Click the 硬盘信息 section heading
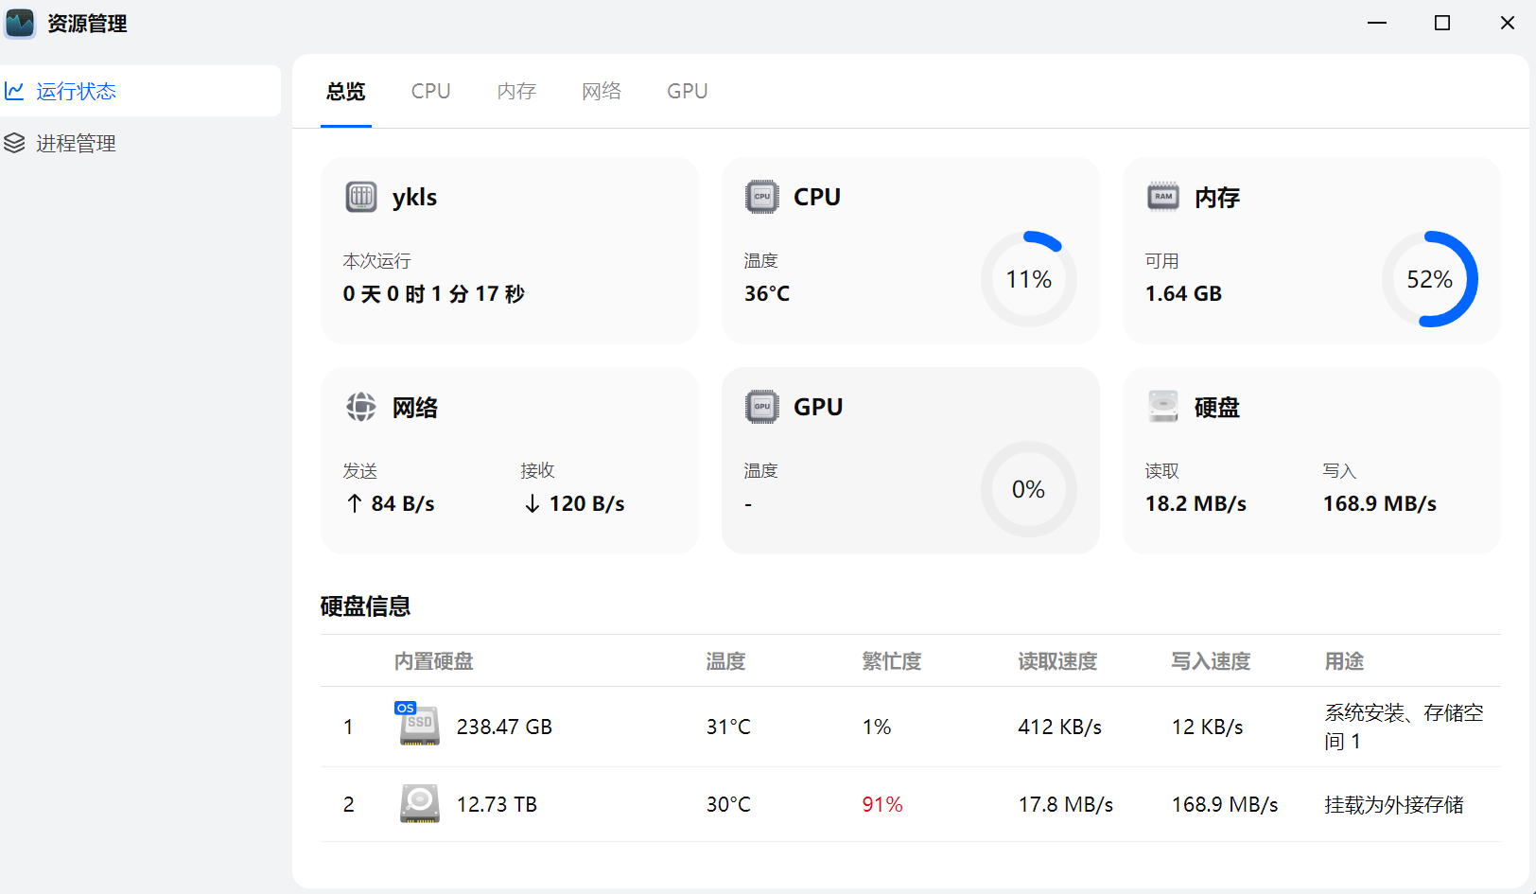This screenshot has width=1536, height=894. (x=365, y=606)
